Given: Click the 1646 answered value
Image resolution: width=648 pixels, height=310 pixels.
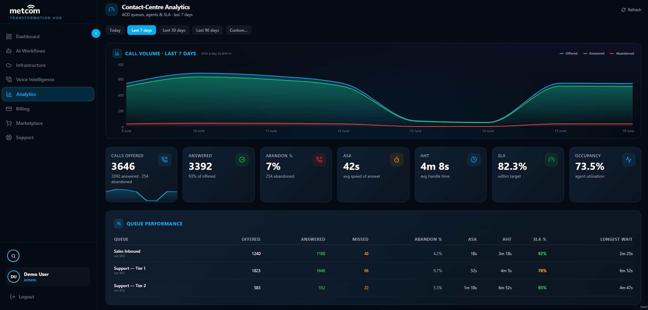Looking at the screenshot, I should click(x=321, y=271).
